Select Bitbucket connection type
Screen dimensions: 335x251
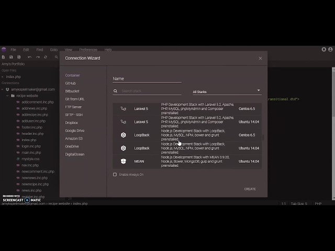pyautogui.click(x=72, y=91)
